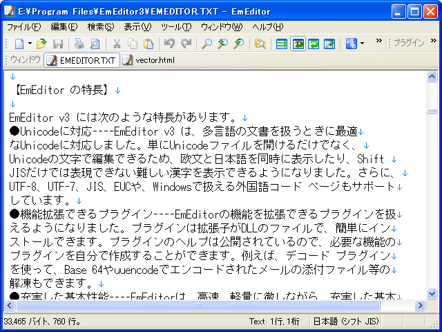The width and height of the screenshot is (442, 332).
Task: Open the ツール(T) menu
Action: (x=176, y=27)
